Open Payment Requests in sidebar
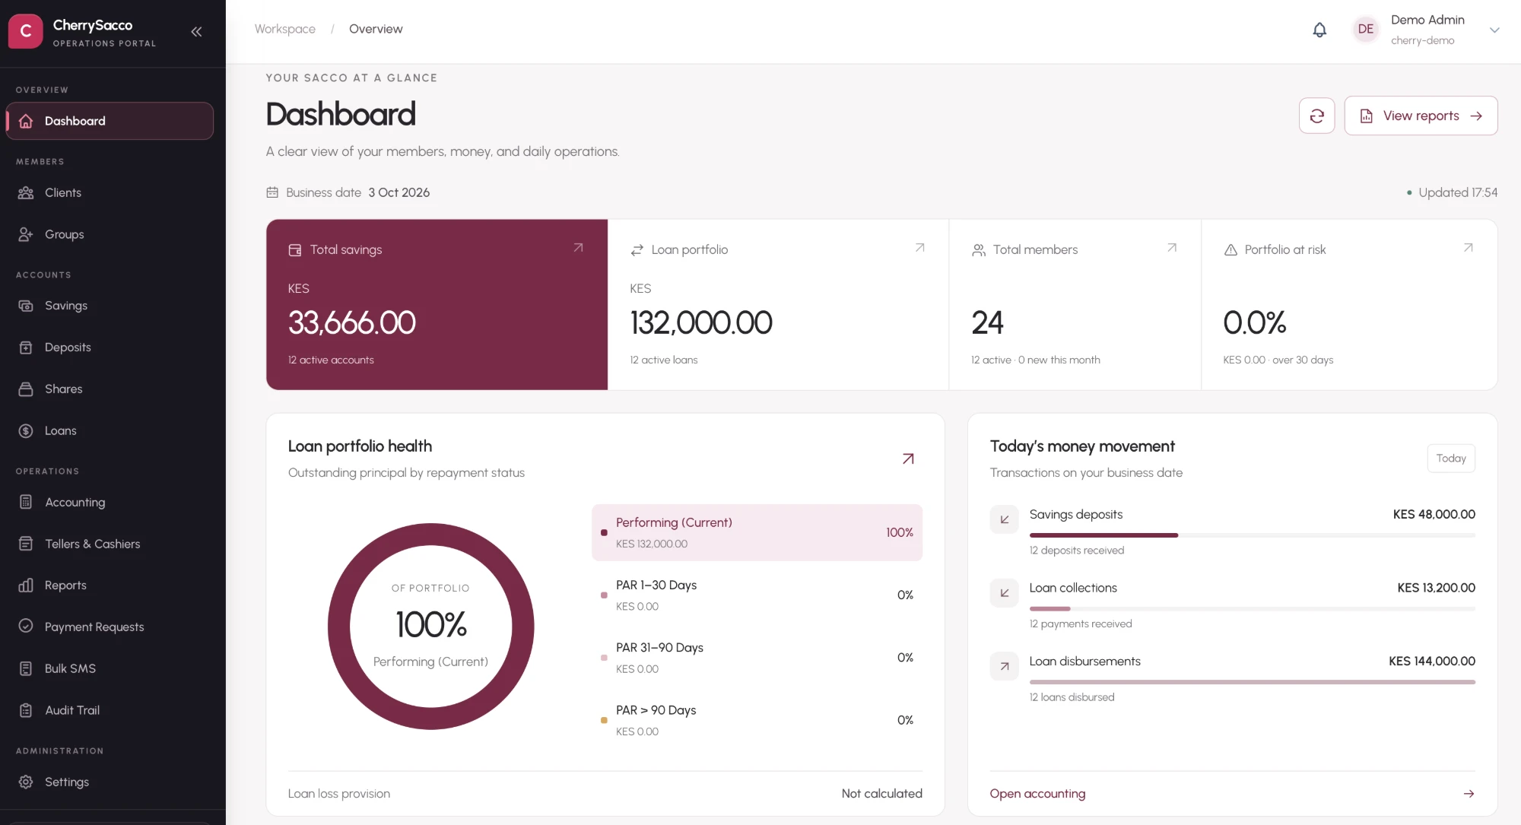This screenshot has width=1521, height=825. [x=110, y=627]
